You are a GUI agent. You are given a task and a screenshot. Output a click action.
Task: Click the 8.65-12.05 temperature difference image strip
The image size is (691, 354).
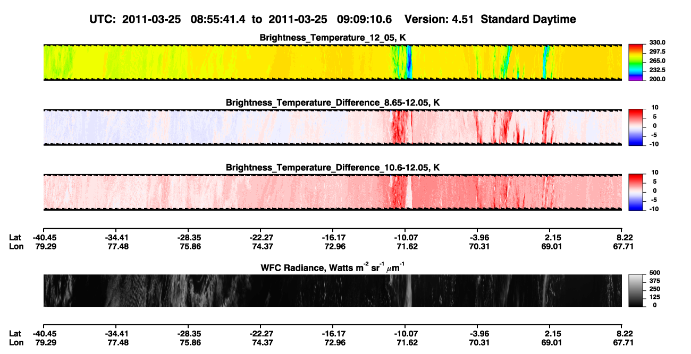click(x=332, y=127)
